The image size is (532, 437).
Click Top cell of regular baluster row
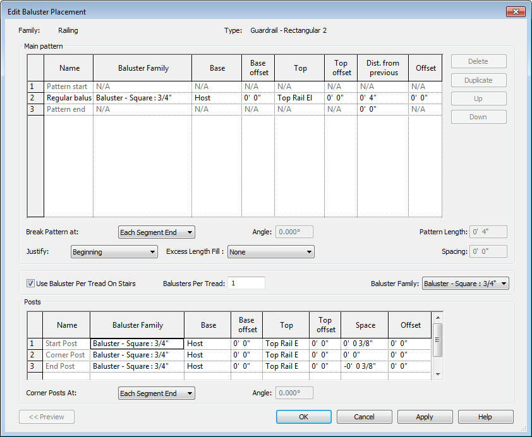point(299,98)
